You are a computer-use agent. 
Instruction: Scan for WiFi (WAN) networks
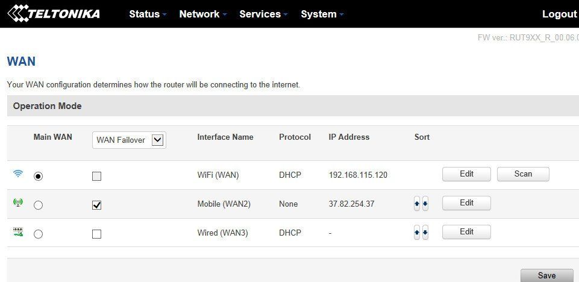[x=523, y=174]
